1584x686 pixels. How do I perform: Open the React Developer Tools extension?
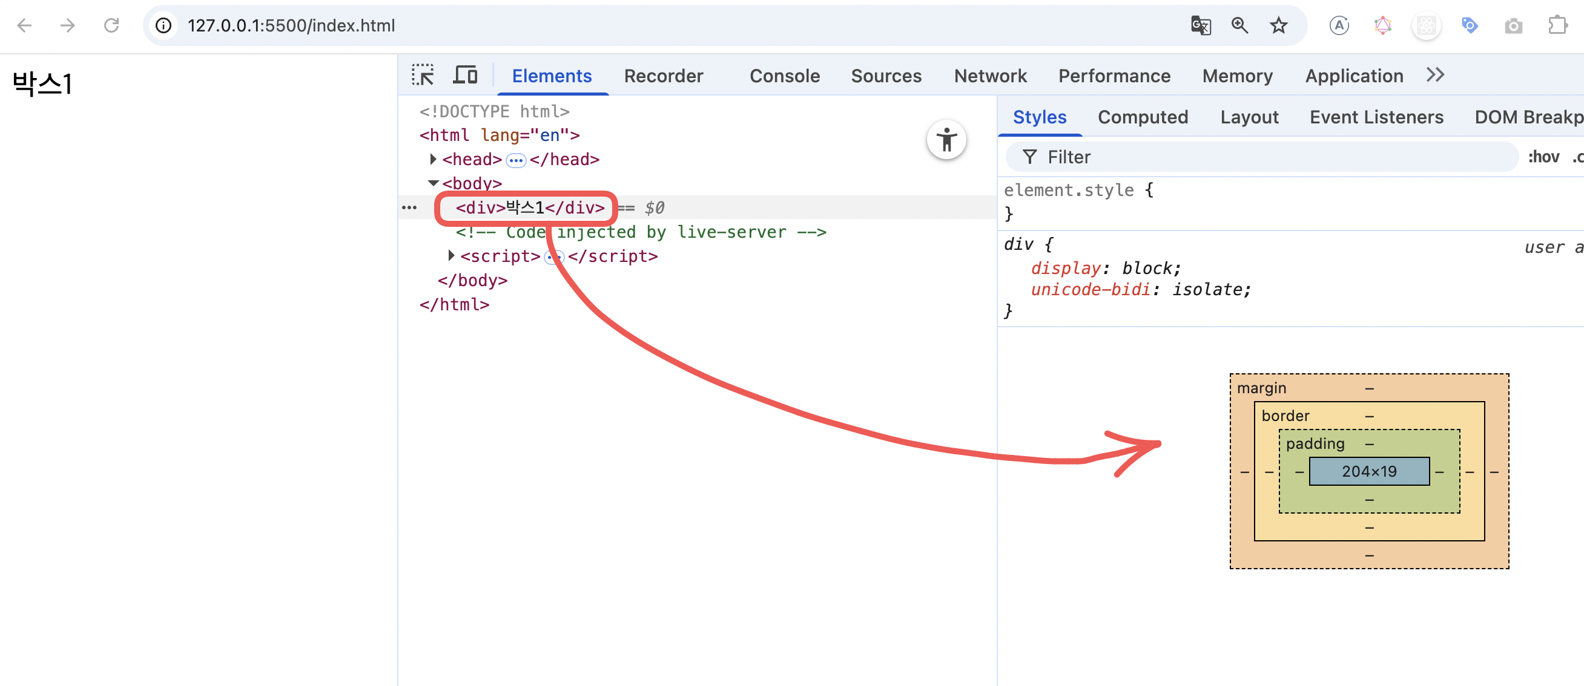[x=1426, y=25]
